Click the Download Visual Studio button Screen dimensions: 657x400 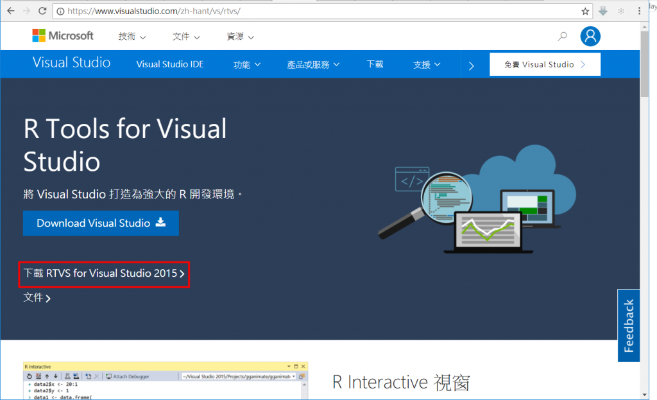(101, 223)
